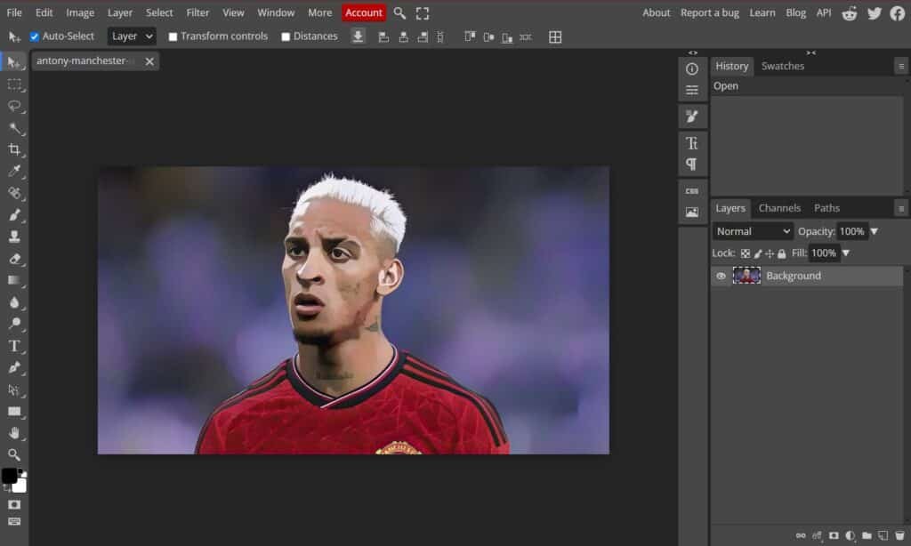Hide the Background layer with eye icon
This screenshot has width=911, height=546.
721,277
